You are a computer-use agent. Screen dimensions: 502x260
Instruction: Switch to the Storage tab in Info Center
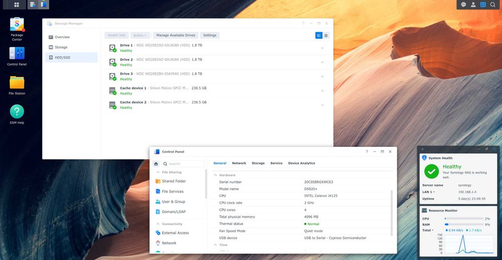[258, 163]
